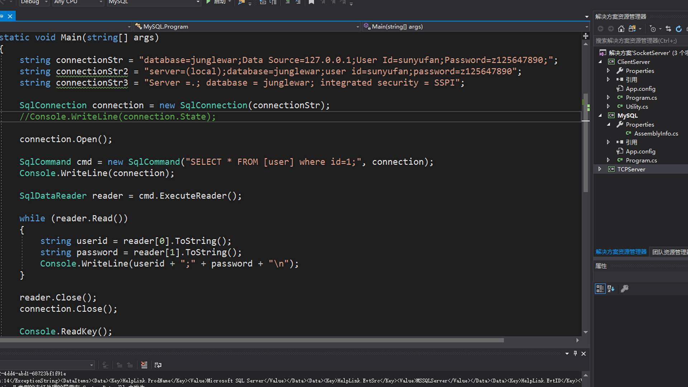This screenshot has width=688, height=387.
Task: Select the 'SocketServer' solution node
Action: point(643,53)
